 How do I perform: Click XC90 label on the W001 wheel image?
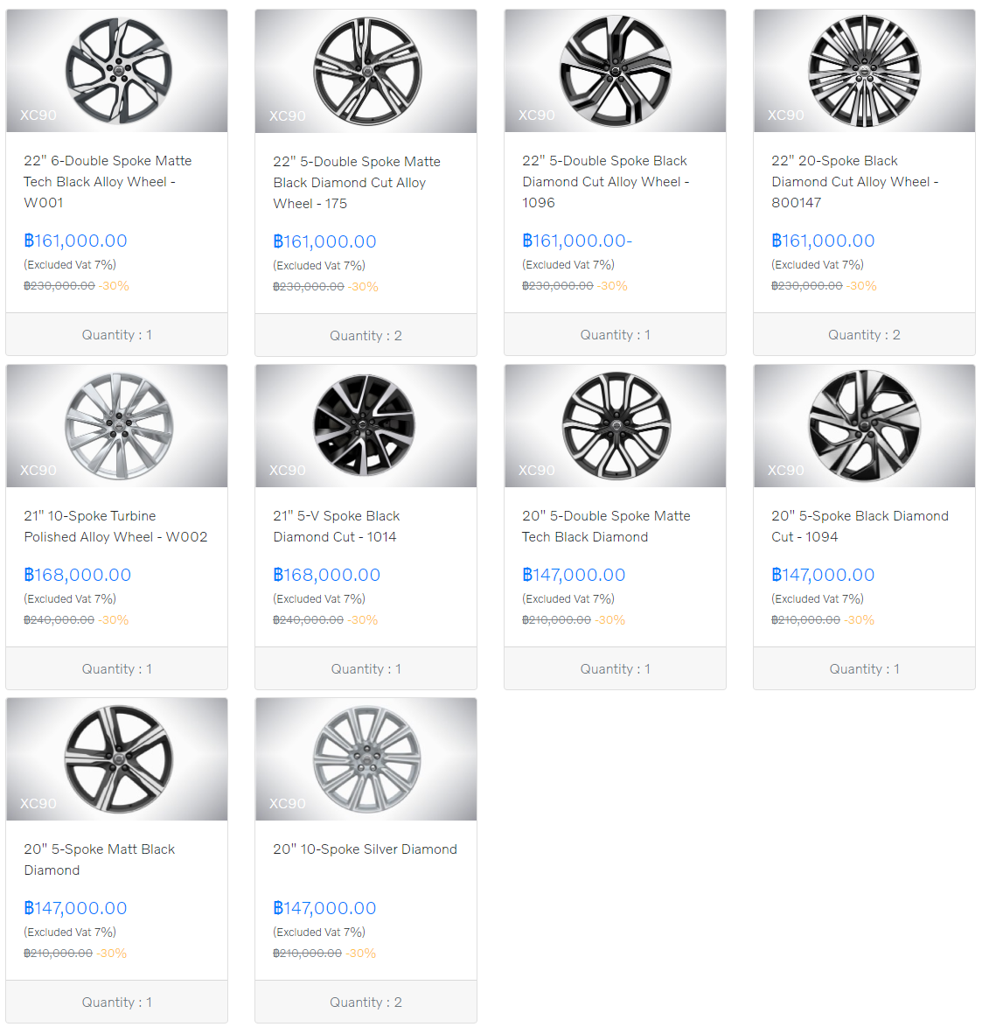pos(38,115)
